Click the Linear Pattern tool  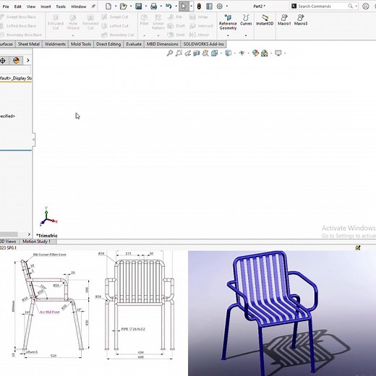(x=158, y=22)
